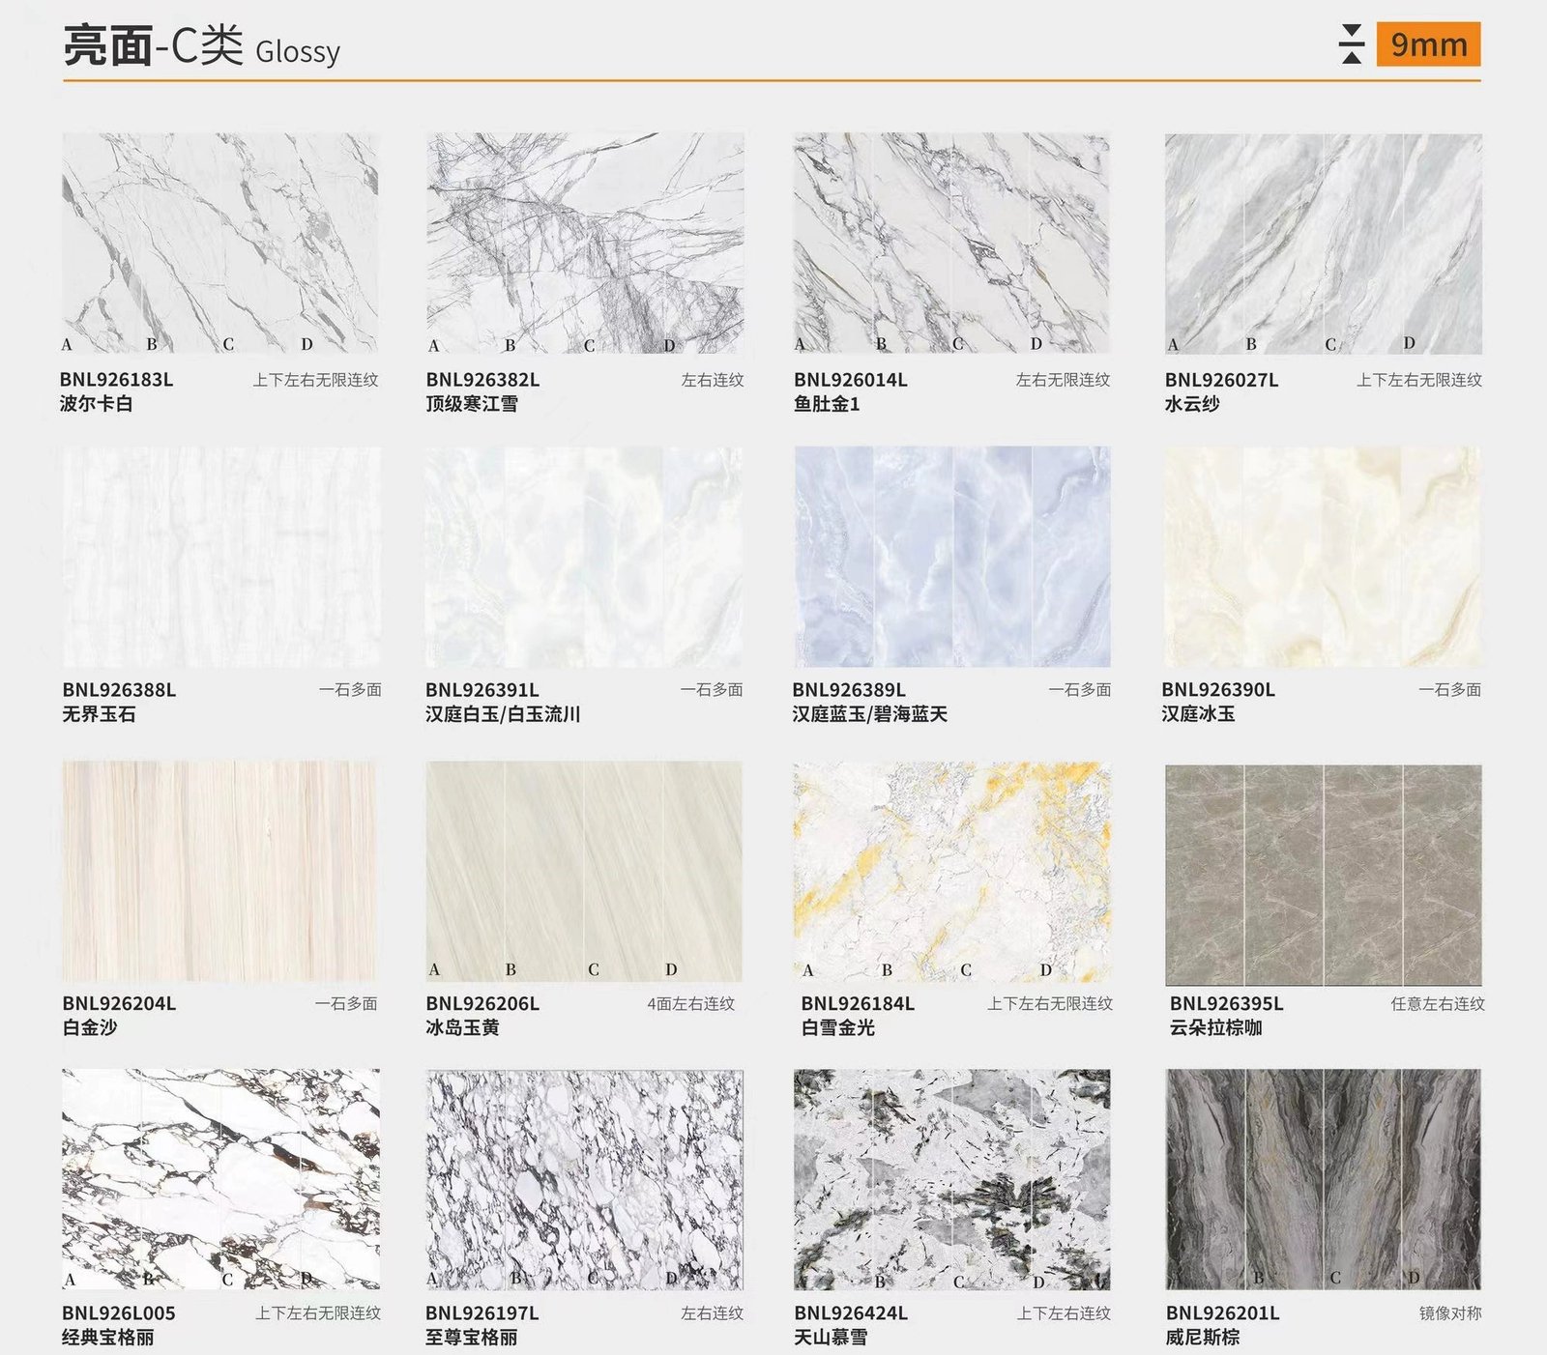The image size is (1547, 1355).
Task: Open the BNL926183L 波尔卡白 marble thumbnail
Action: pos(220,243)
